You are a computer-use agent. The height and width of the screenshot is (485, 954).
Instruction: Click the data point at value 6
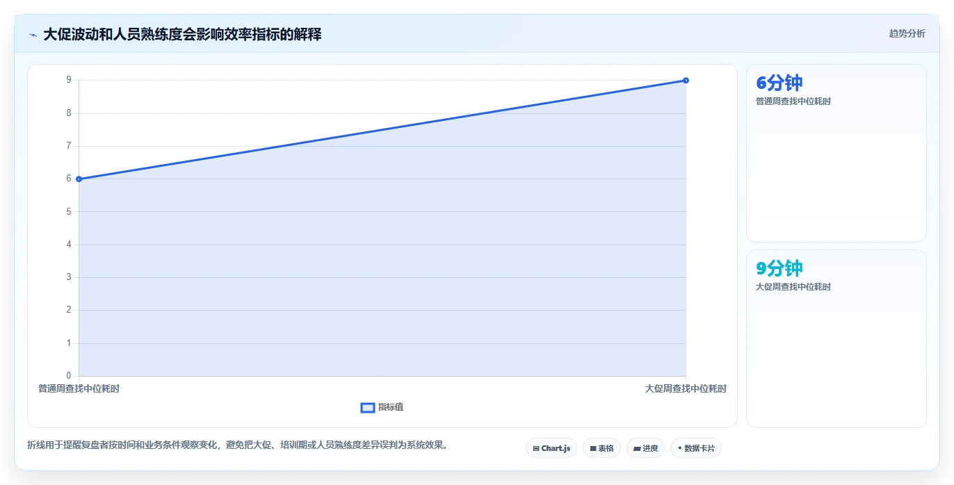(79, 179)
